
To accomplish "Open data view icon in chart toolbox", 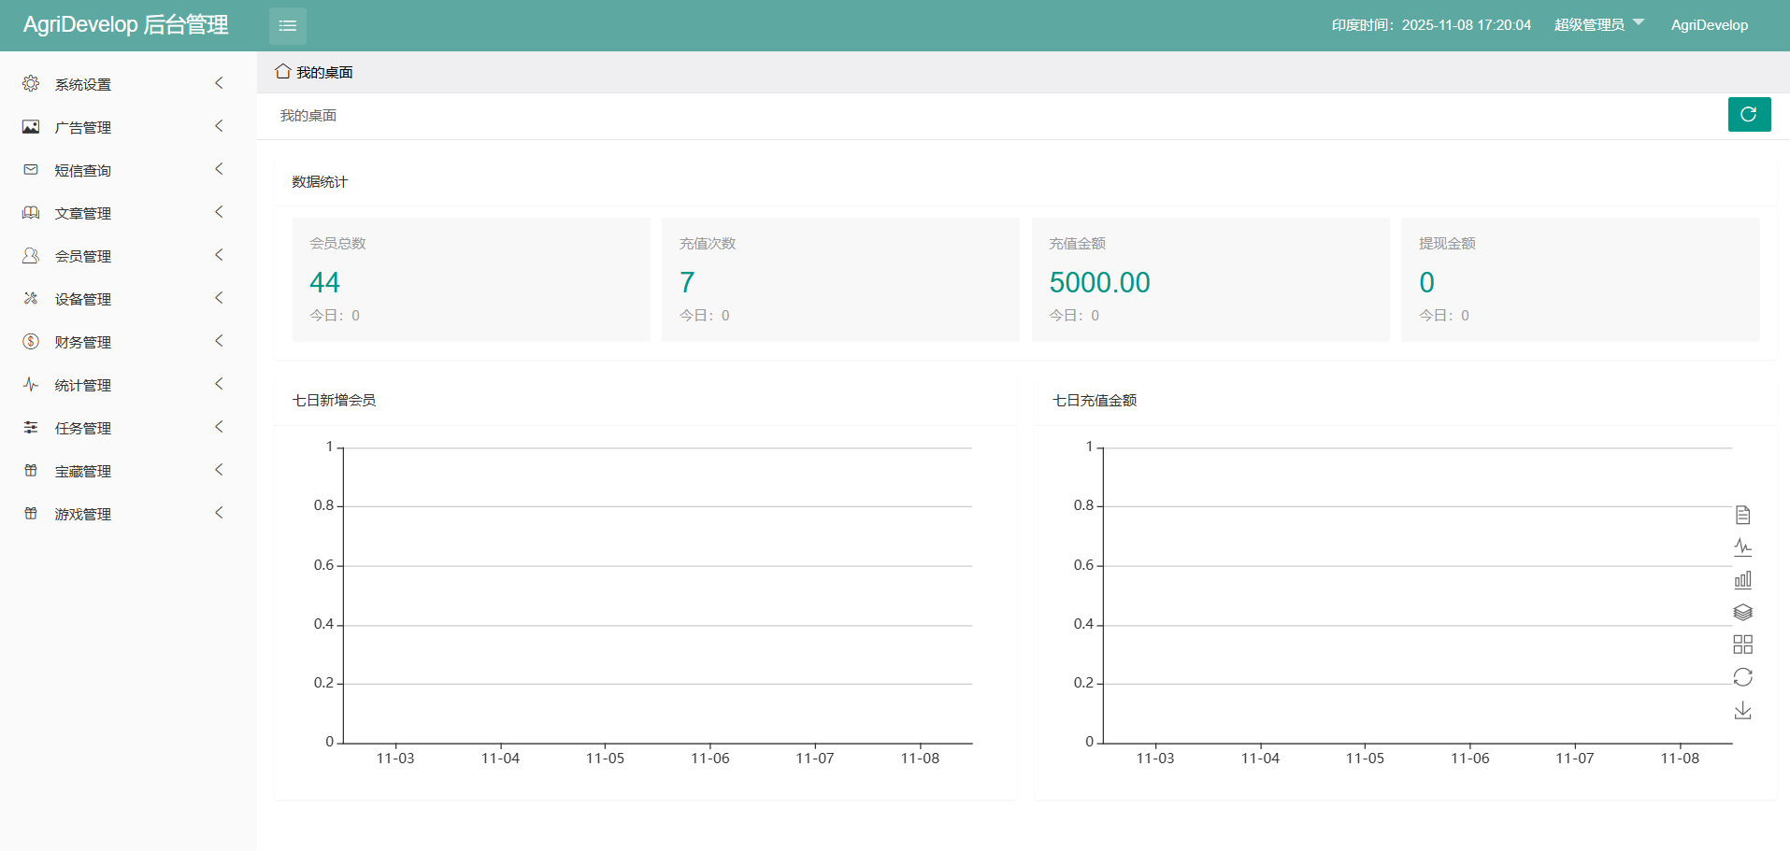I will [x=1742, y=515].
